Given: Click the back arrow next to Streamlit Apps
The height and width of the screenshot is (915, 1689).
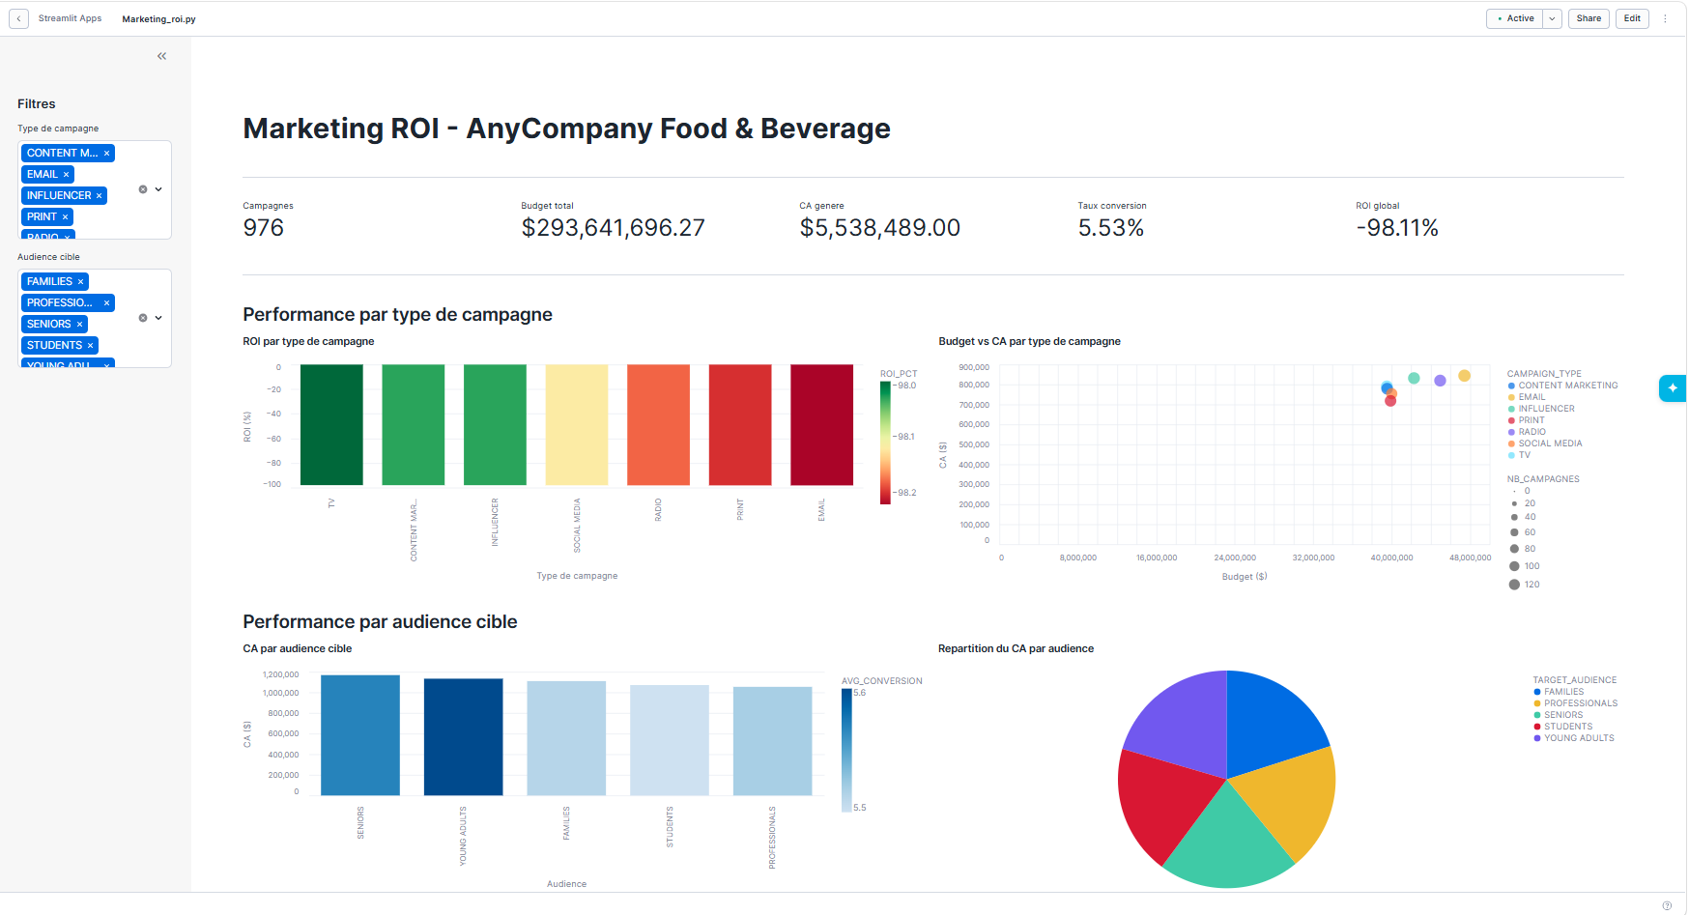Looking at the screenshot, I should [x=18, y=18].
